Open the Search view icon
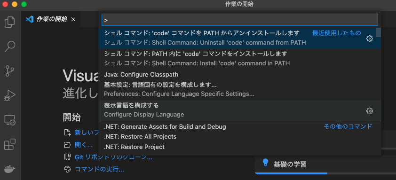 (x=10, y=47)
